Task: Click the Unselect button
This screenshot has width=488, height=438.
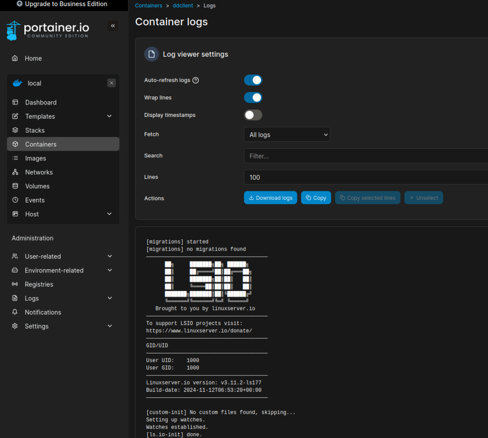Action: click(x=424, y=198)
